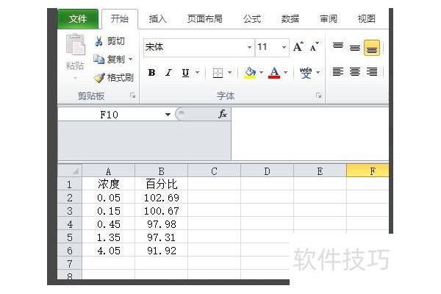Image resolution: width=441 pixels, height=294 pixels.
Task: Click the fx insert function button
Action: coord(223,114)
